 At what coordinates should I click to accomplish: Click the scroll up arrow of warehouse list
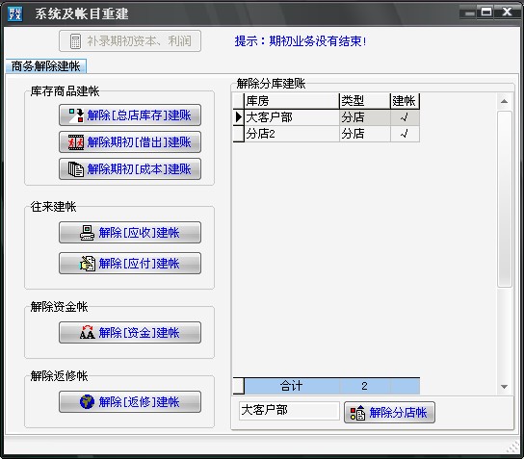click(505, 101)
